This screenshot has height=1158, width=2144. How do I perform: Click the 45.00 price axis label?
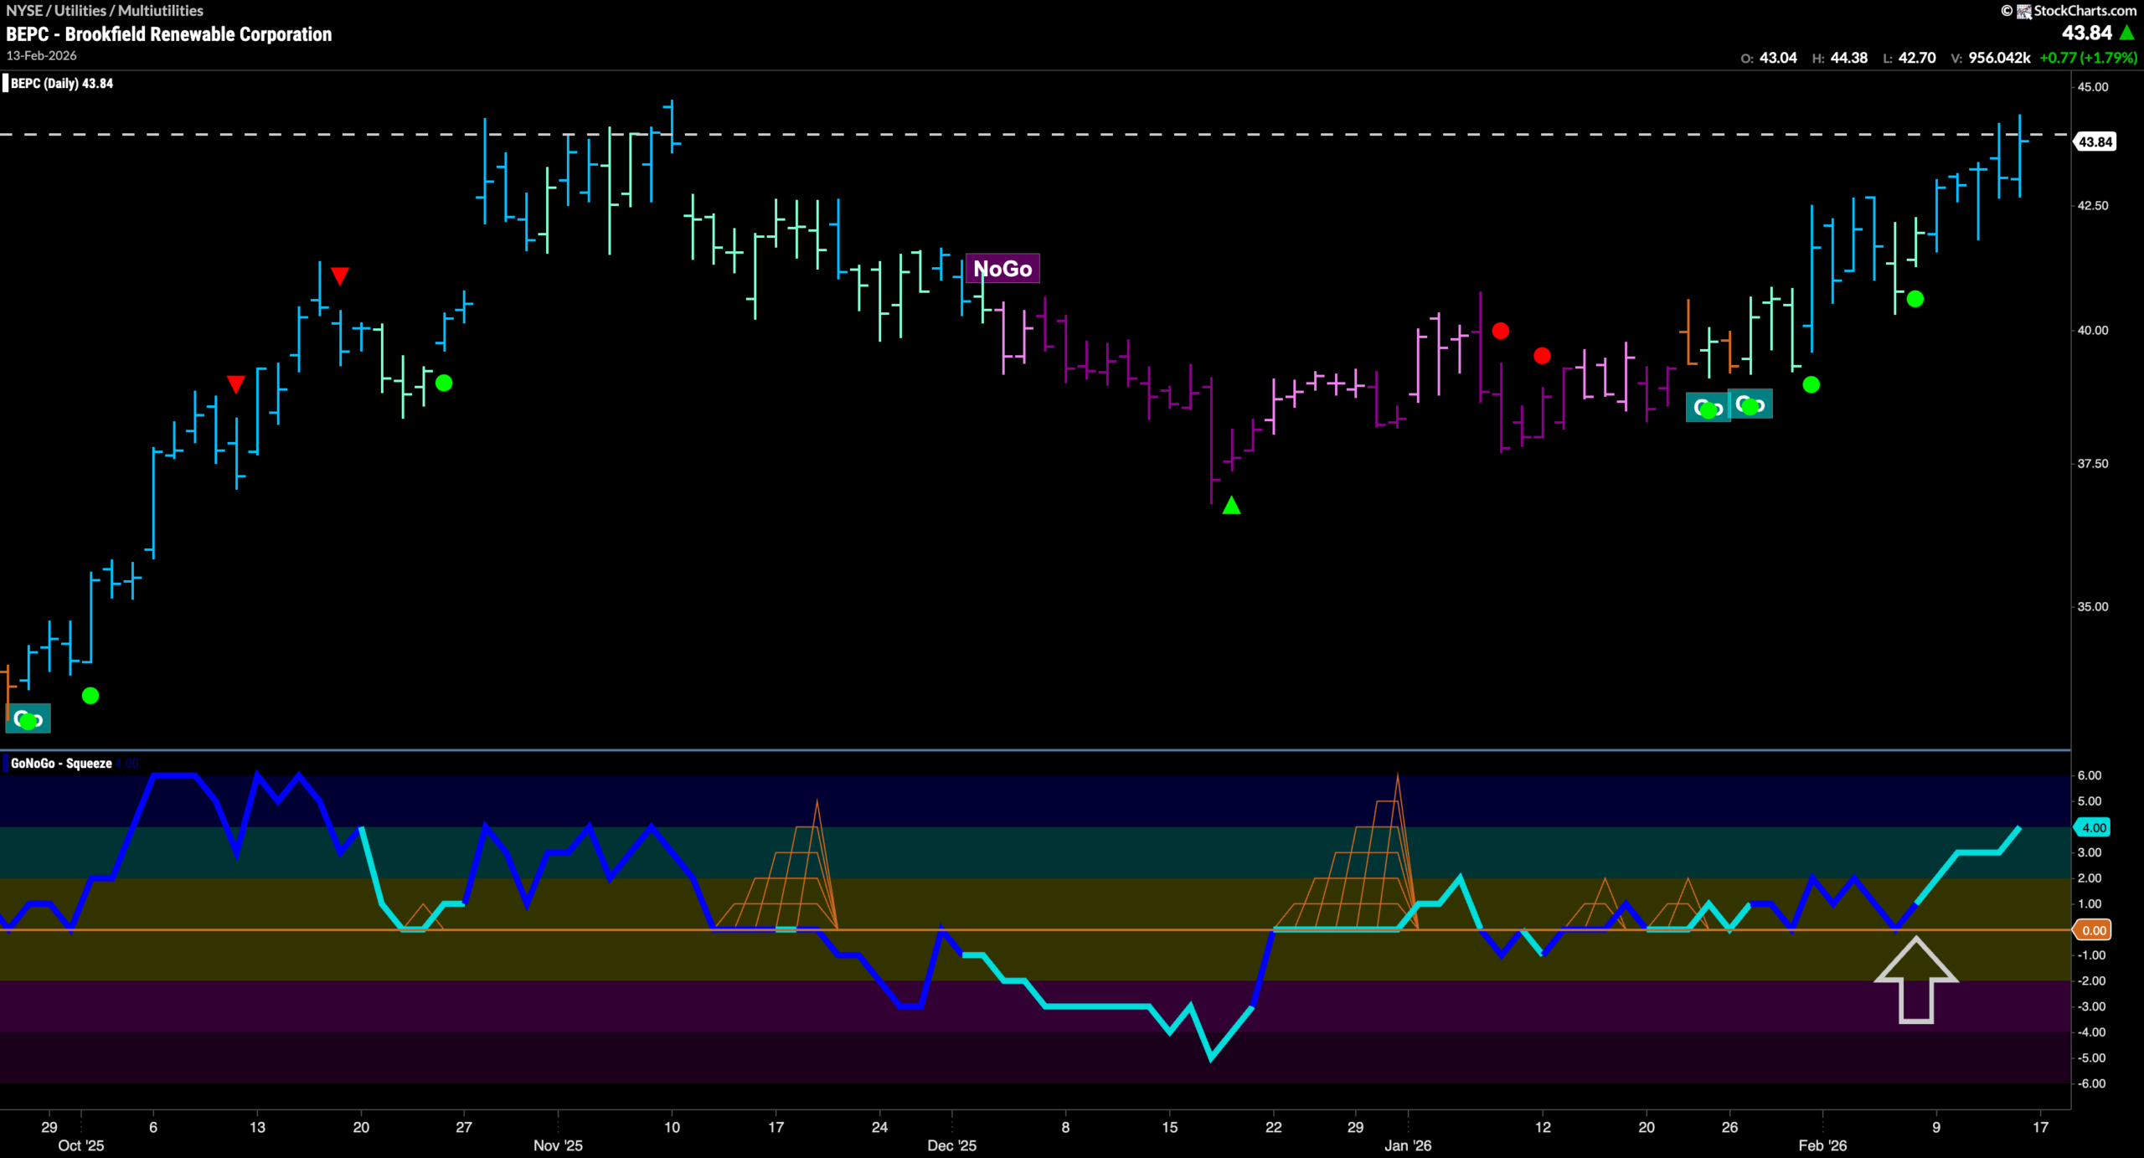click(x=2092, y=87)
